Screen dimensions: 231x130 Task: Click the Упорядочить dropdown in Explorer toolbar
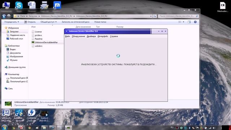[x=12, y=22]
